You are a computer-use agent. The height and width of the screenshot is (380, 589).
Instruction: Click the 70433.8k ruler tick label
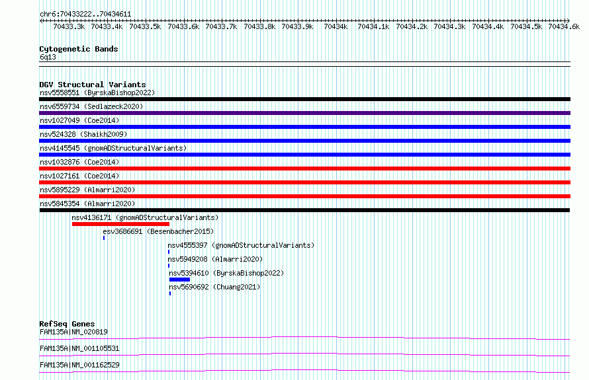click(x=259, y=26)
